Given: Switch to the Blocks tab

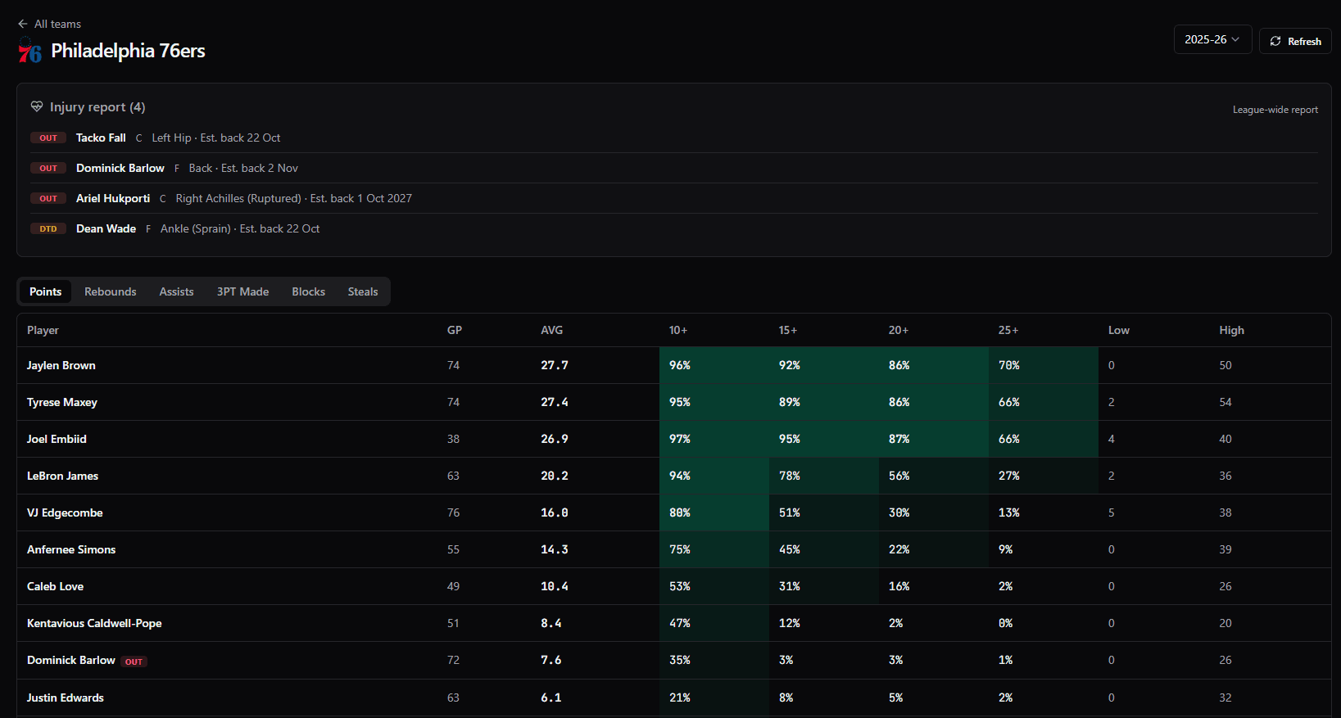Looking at the screenshot, I should click(x=309, y=291).
